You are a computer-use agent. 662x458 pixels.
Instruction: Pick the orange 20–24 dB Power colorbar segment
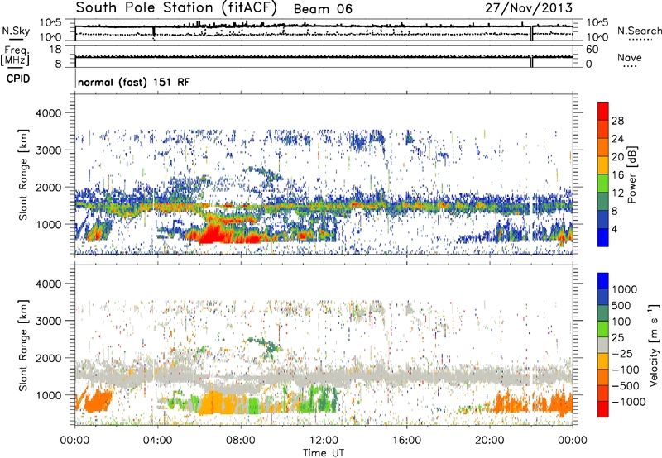coord(603,148)
